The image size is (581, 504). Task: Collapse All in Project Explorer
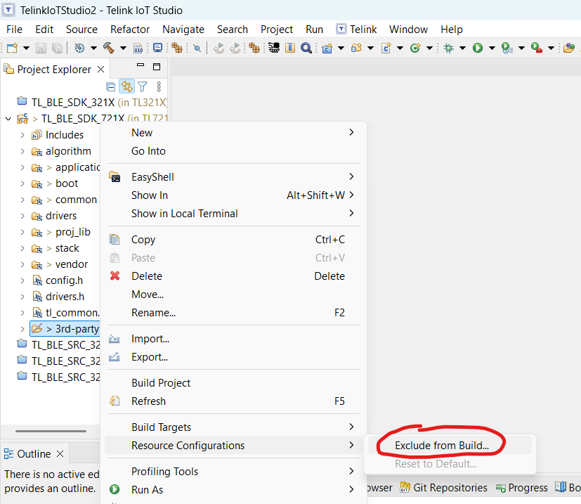110,86
